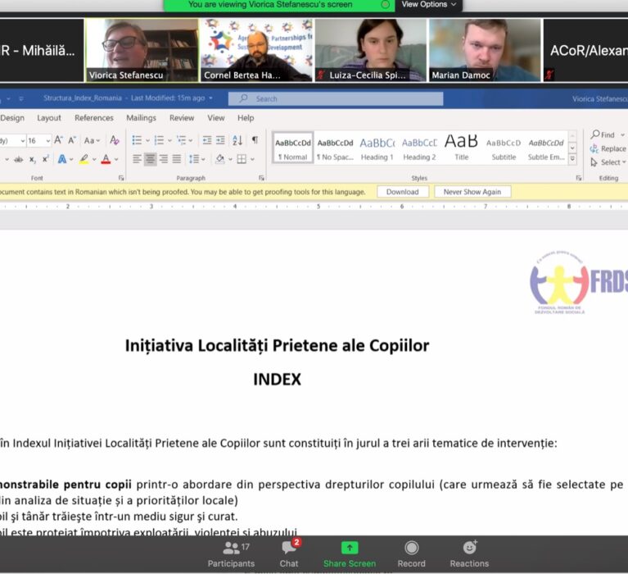Open the Help tab
The width and height of the screenshot is (628, 574).
(246, 117)
